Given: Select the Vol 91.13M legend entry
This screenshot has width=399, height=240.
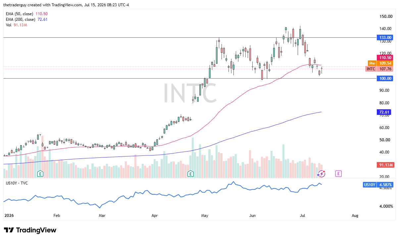Looking at the screenshot, I should pos(17,25).
